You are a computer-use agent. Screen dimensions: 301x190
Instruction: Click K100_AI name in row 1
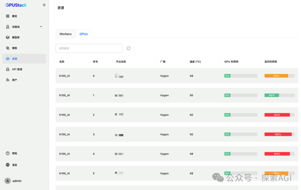tap(64, 95)
